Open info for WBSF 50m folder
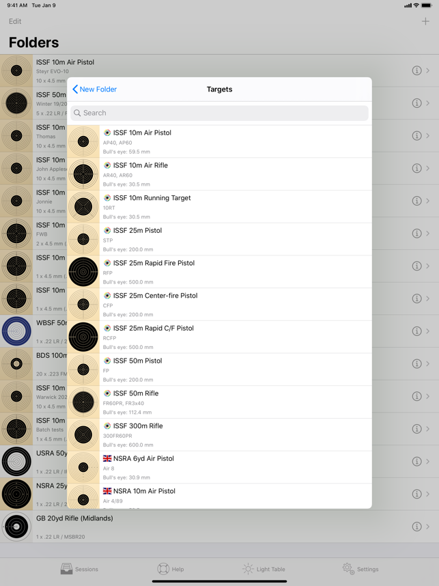The image size is (439, 586). coord(416,331)
